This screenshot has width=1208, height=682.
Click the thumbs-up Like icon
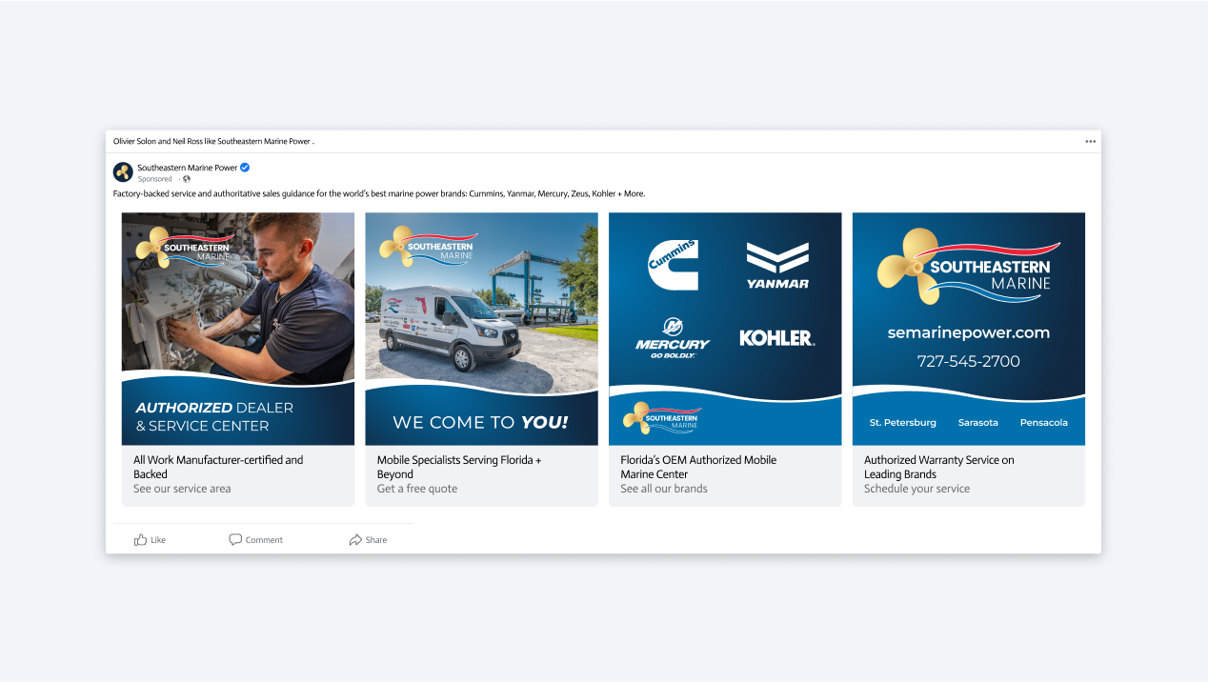click(141, 540)
